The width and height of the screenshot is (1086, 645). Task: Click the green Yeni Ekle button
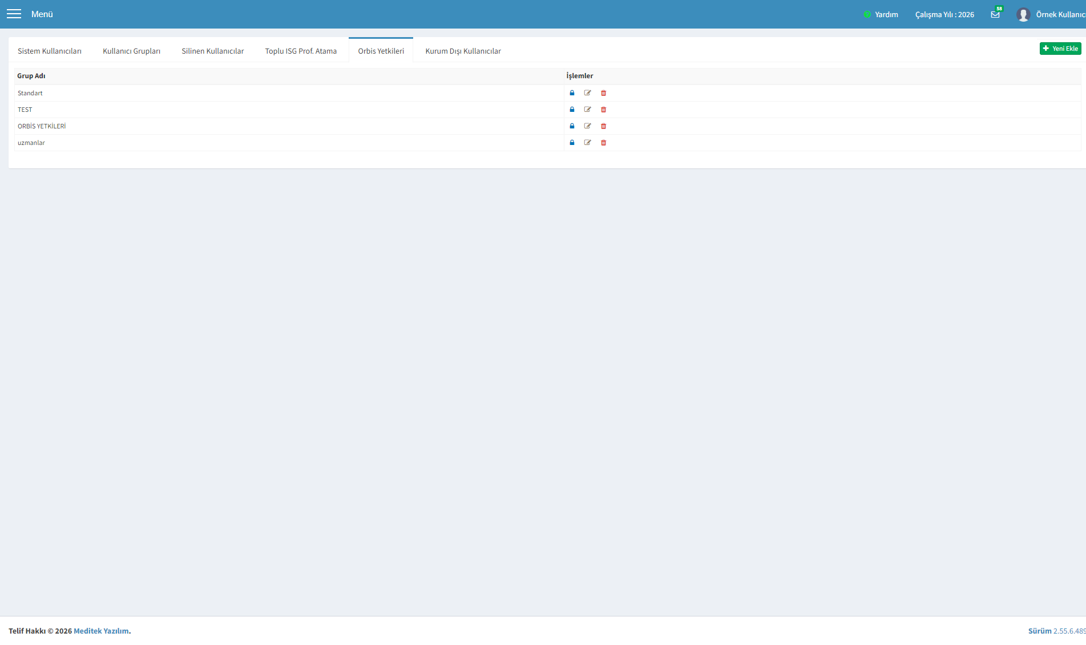coord(1060,49)
